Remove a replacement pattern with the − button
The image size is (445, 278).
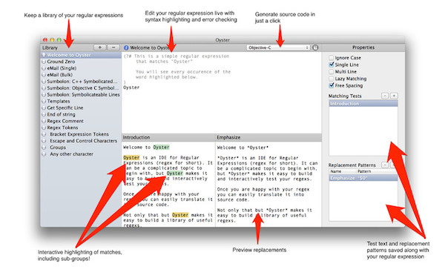coord(385,165)
